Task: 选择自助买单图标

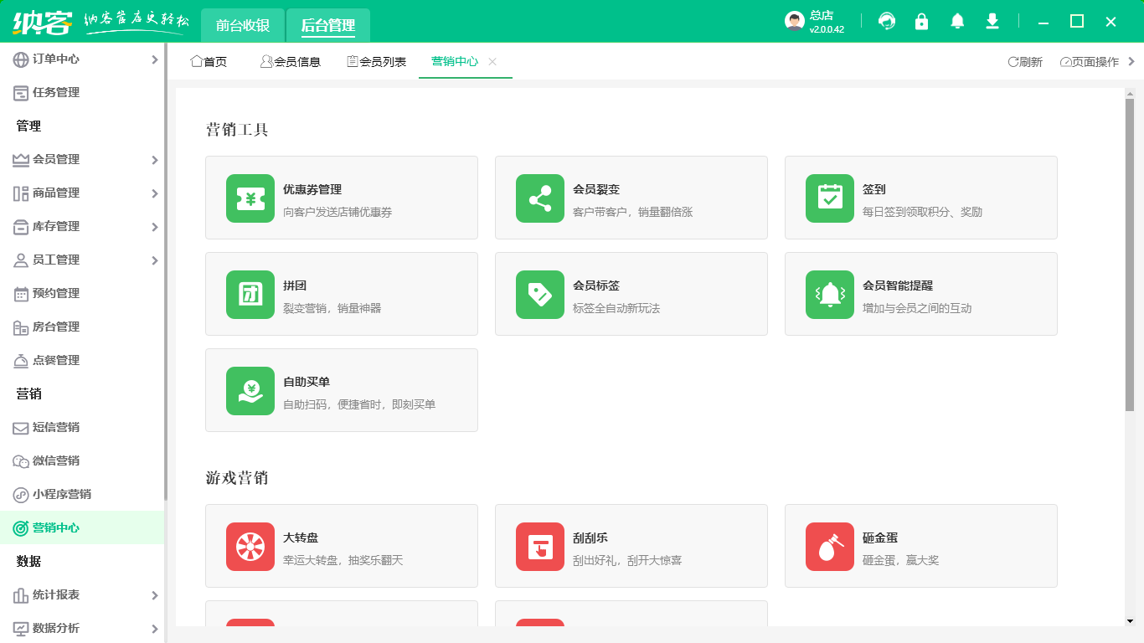Action: coord(249,390)
